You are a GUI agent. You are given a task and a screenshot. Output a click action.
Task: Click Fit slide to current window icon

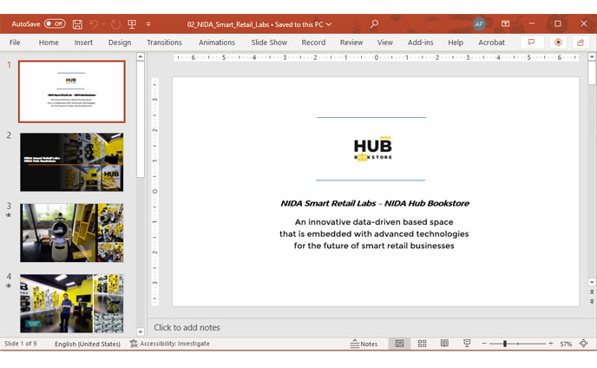[584, 343]
